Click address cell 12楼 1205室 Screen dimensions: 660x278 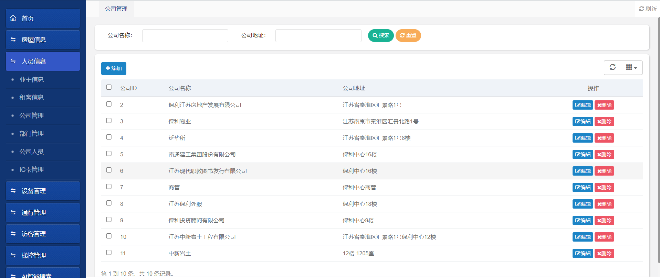pos(358,254)
